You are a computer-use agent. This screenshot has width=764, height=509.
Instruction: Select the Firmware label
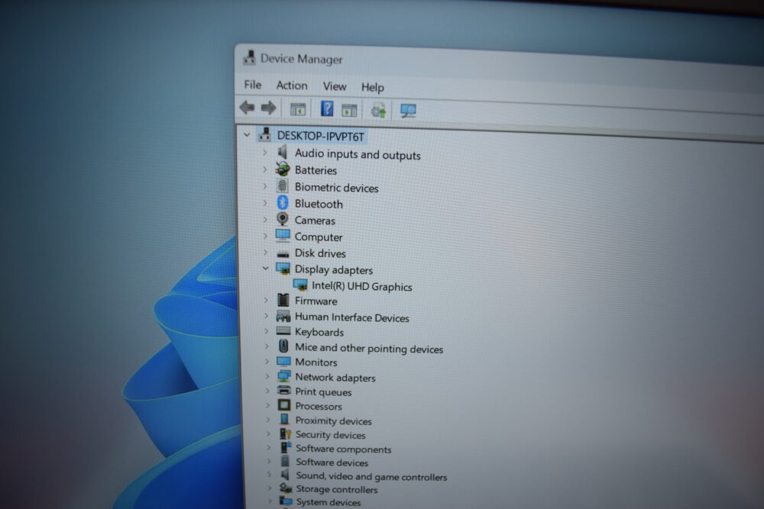coord(316,301)
